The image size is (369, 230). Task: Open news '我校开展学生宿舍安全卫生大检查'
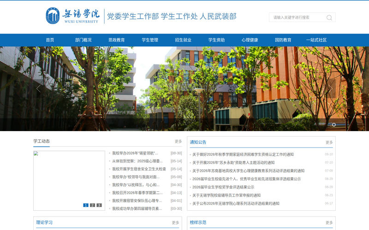(x=139, y=169)
